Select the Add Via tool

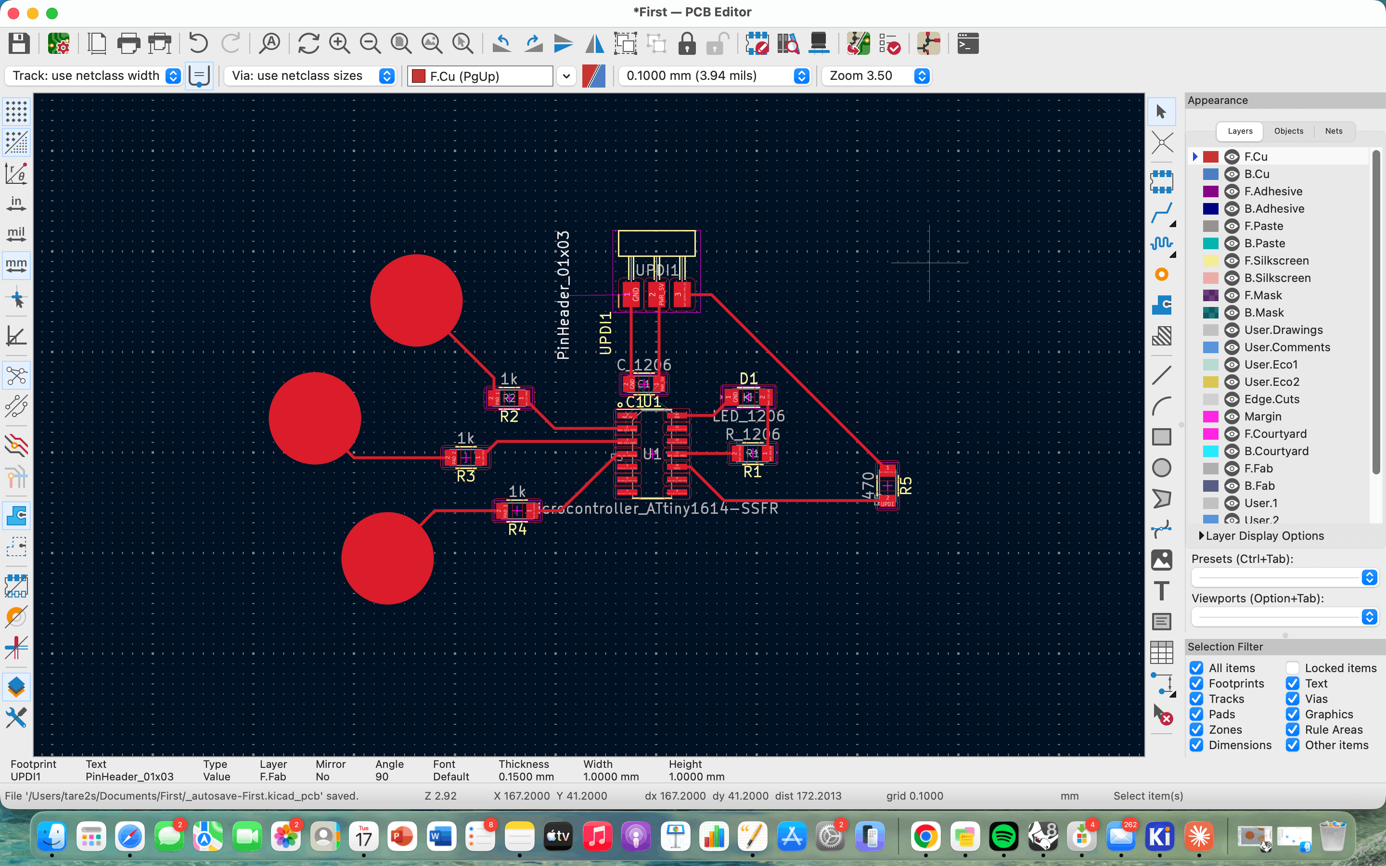[1161, 275]
